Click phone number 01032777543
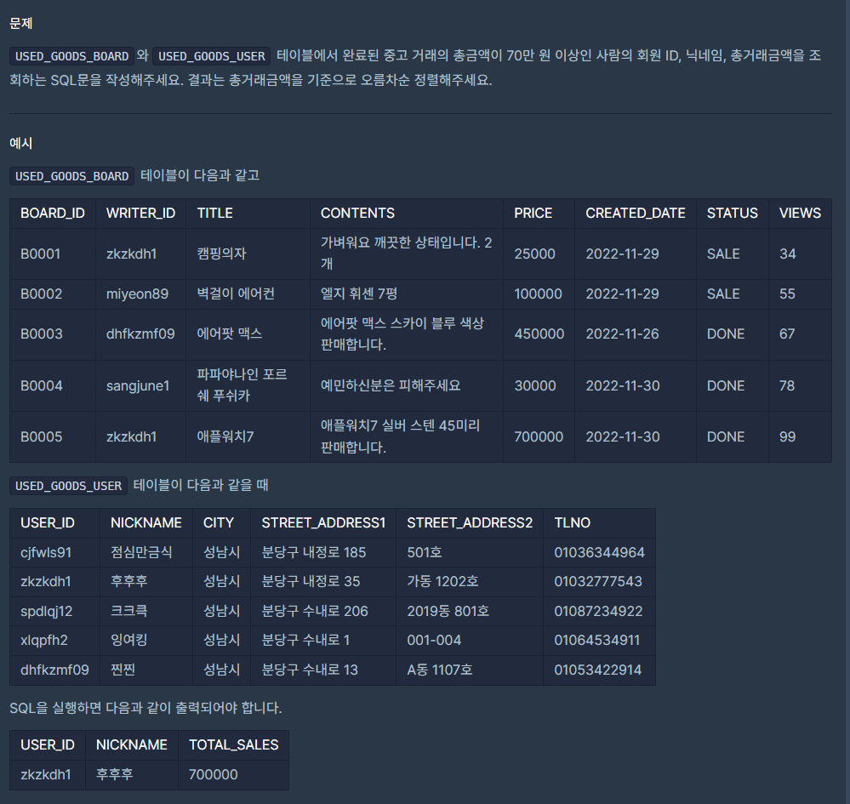850x804 pixels. (598, 582)
